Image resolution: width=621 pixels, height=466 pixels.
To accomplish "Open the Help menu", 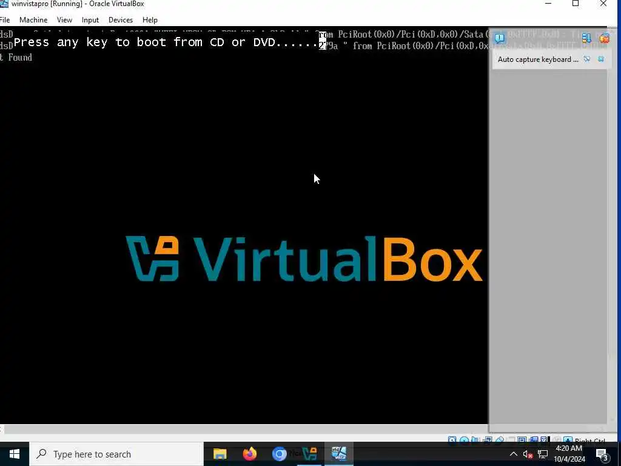I will click(x=150, y=20).
